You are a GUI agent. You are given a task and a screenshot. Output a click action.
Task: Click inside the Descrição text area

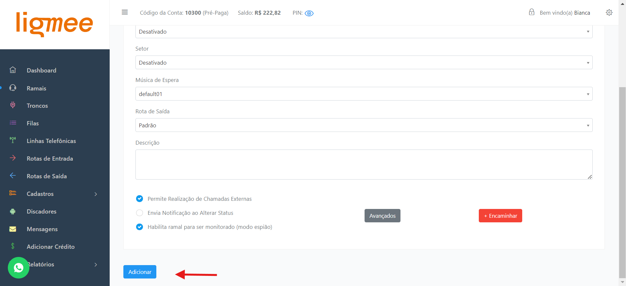click(x=364, y=165)
